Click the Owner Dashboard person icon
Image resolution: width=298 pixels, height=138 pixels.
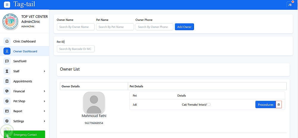click(x=7, y=51)
